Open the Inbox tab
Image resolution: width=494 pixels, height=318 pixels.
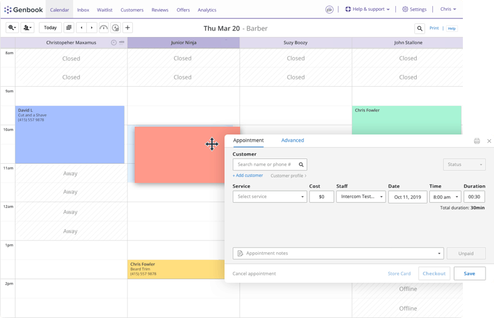pyautogui.click(x=83, y=10)
